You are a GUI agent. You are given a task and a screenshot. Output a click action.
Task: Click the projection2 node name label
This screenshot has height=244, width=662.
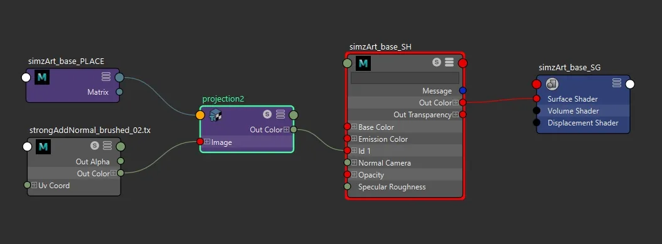pyautogui.click(x=223, y=98)
